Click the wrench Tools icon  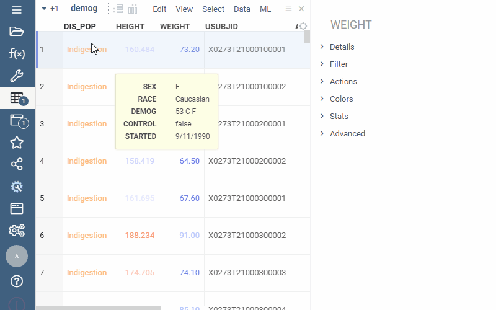pos(17,76)
